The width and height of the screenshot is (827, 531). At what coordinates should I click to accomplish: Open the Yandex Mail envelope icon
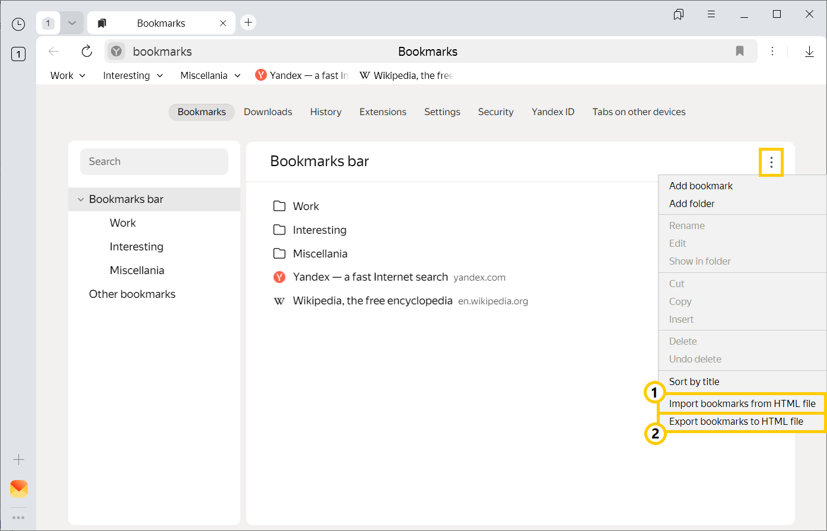(19, 488)
